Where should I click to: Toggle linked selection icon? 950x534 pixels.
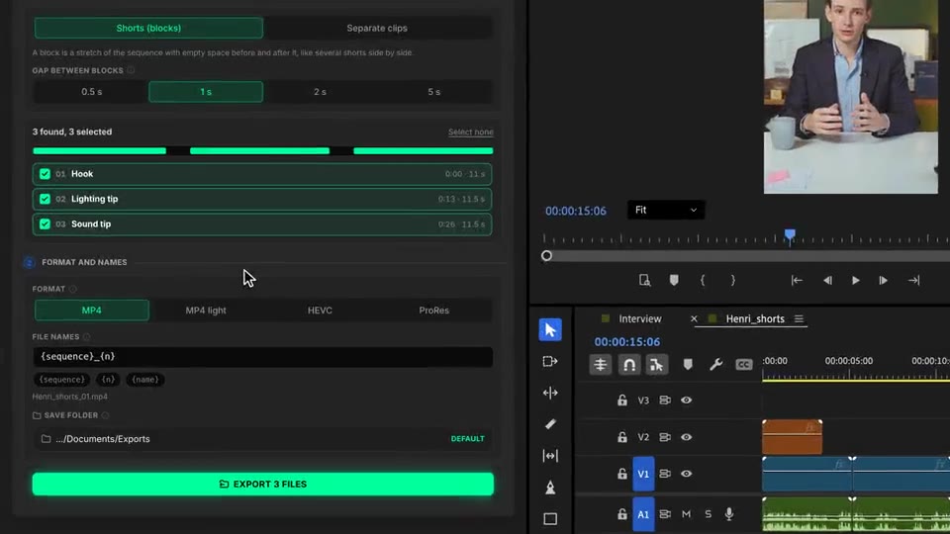[656, 365]
